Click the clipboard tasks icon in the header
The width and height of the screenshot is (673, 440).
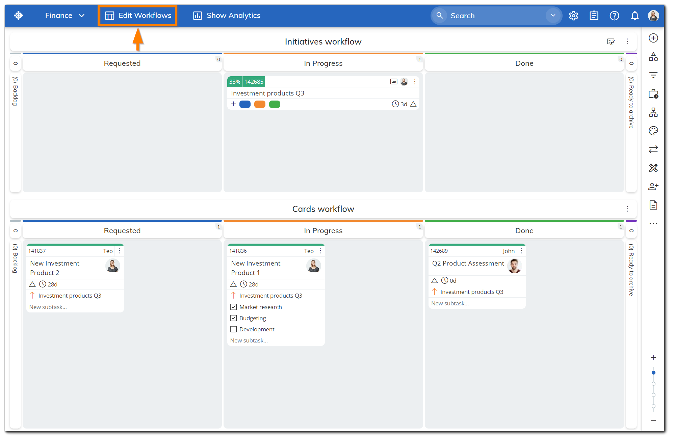pyautogui.click(x=594, y=16)
